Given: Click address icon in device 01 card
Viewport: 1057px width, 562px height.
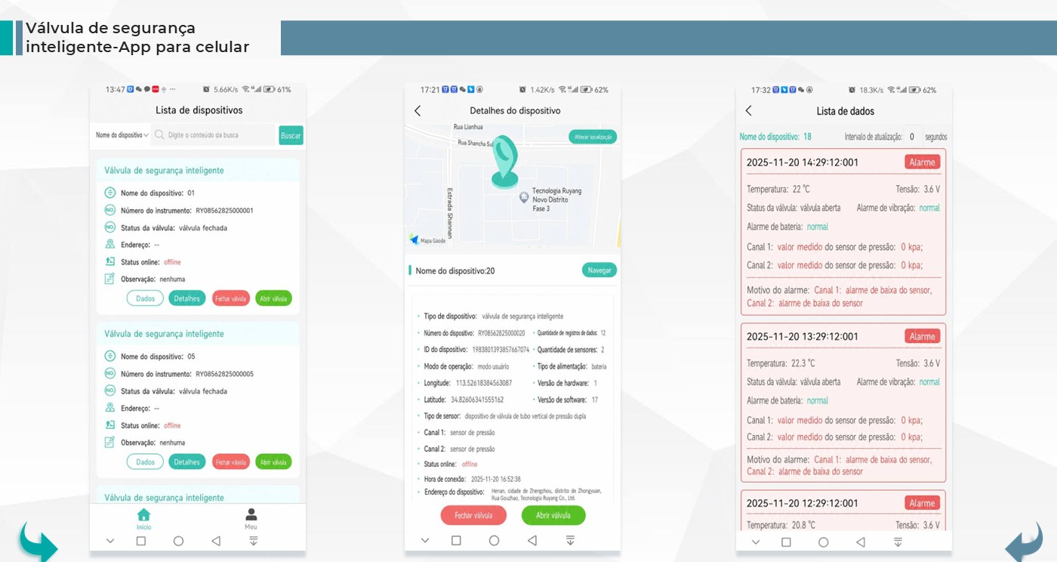Looking at the screenshot, I should coord(109,244).
